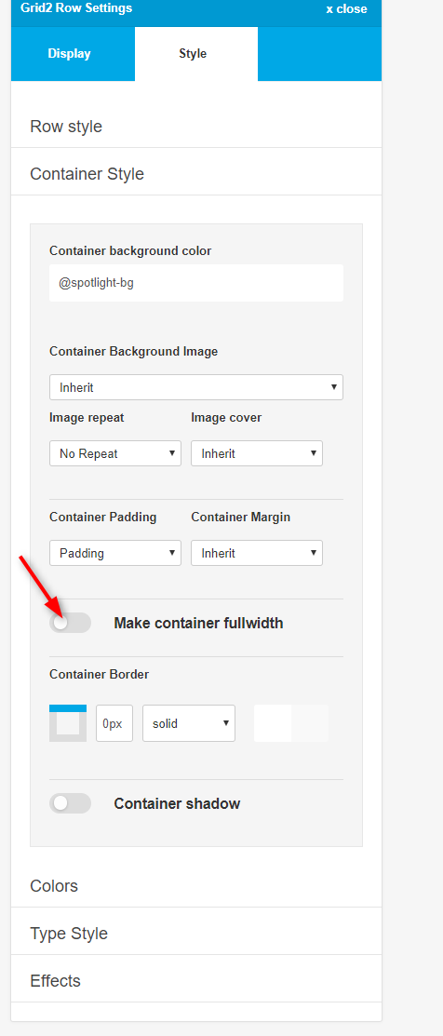This screenshot has height=1036, width=443.
Task: Open the border style solid dropdown
Action: click(x=189, y=723)
